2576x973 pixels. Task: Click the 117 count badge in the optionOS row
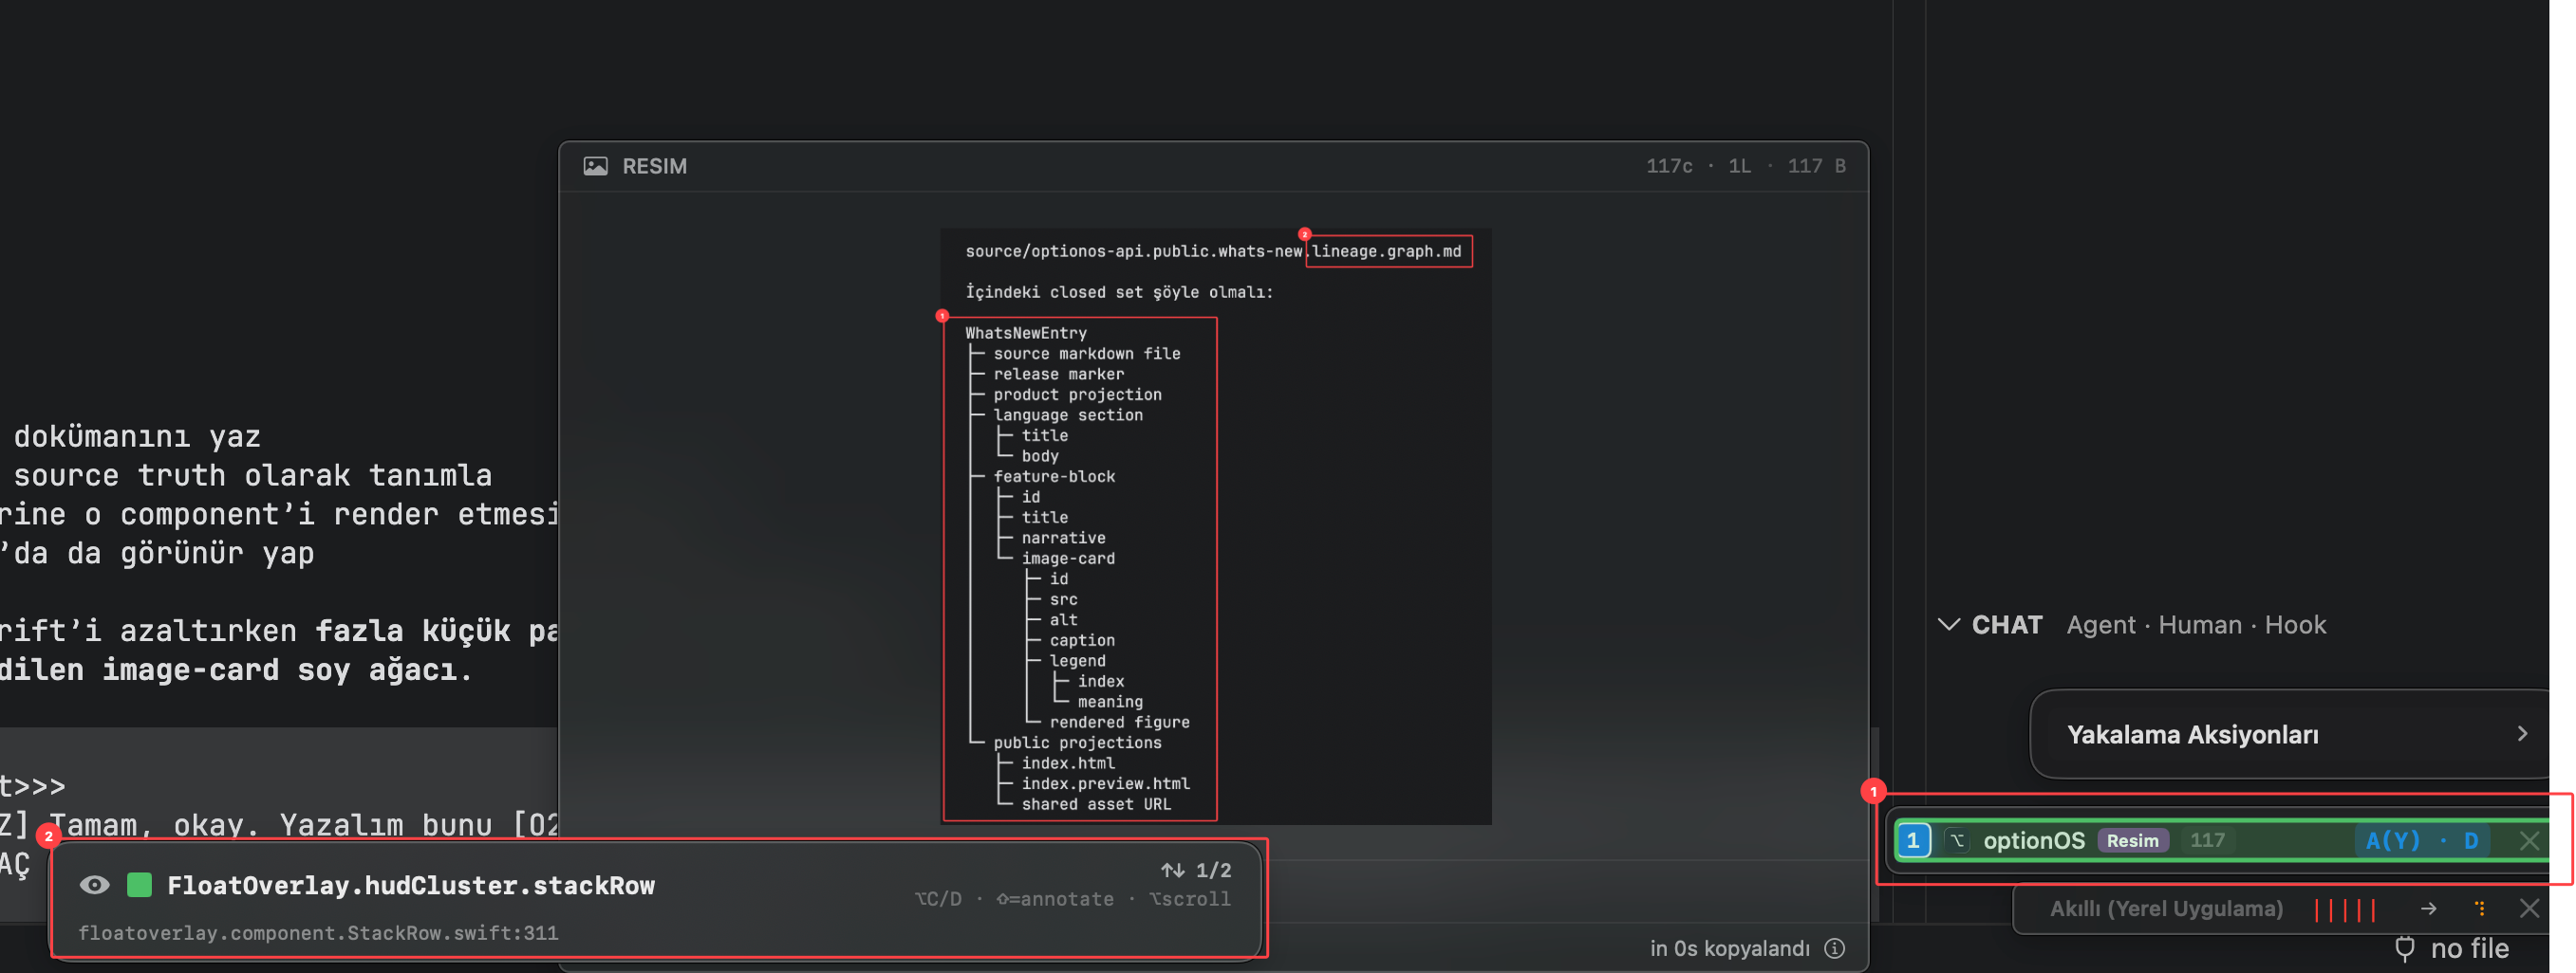click(2207, 840)
